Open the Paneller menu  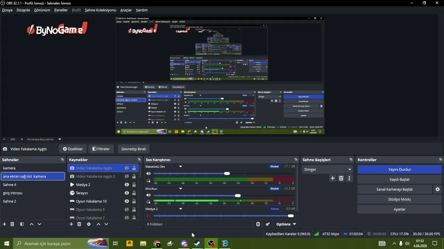click(x=61, y=10)
